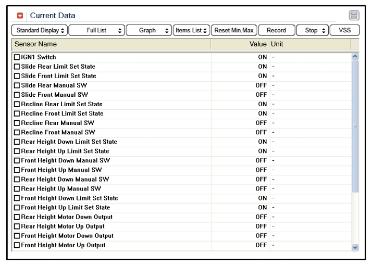This screenshot has width=372, height=266.
Task: Click the Record button
Action: (x=276, y=30)
